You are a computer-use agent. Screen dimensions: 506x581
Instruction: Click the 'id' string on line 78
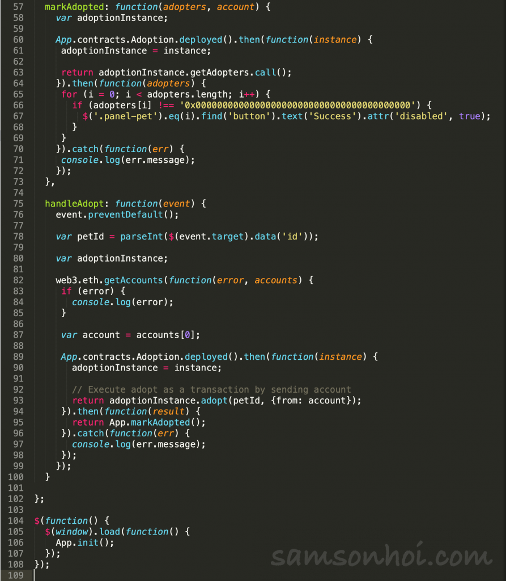(292, 237)
